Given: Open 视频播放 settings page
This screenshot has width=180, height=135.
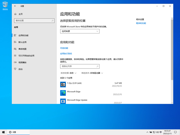Looking at the screenshot, I should point(34,62).
